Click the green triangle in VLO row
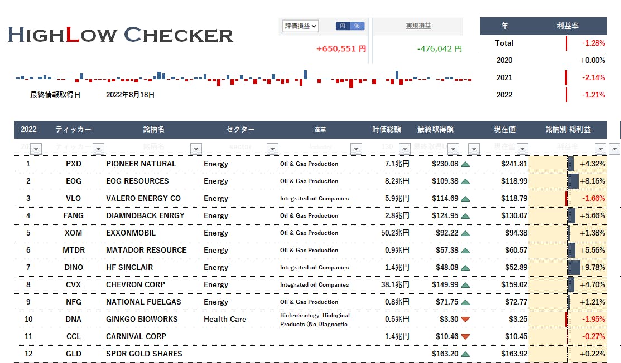 (x=465, y=199)
